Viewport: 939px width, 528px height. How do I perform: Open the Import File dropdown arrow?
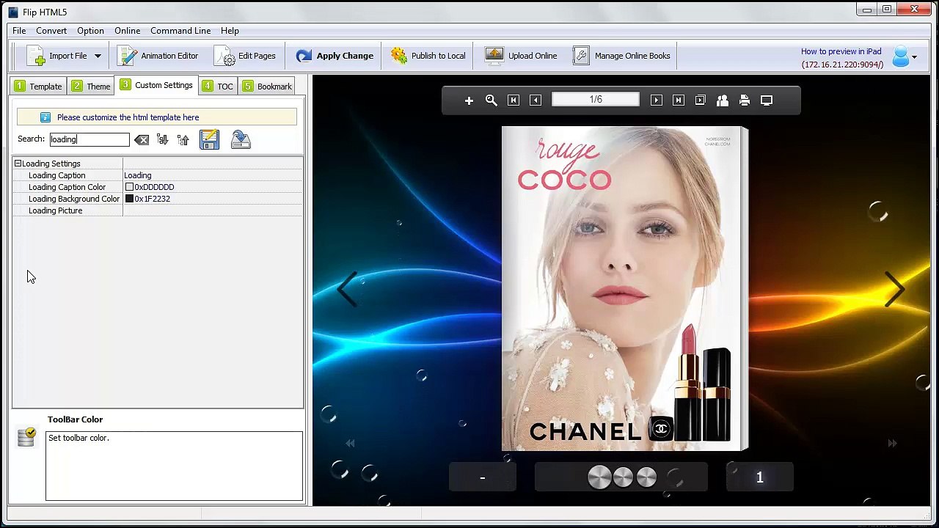(98, 56)
